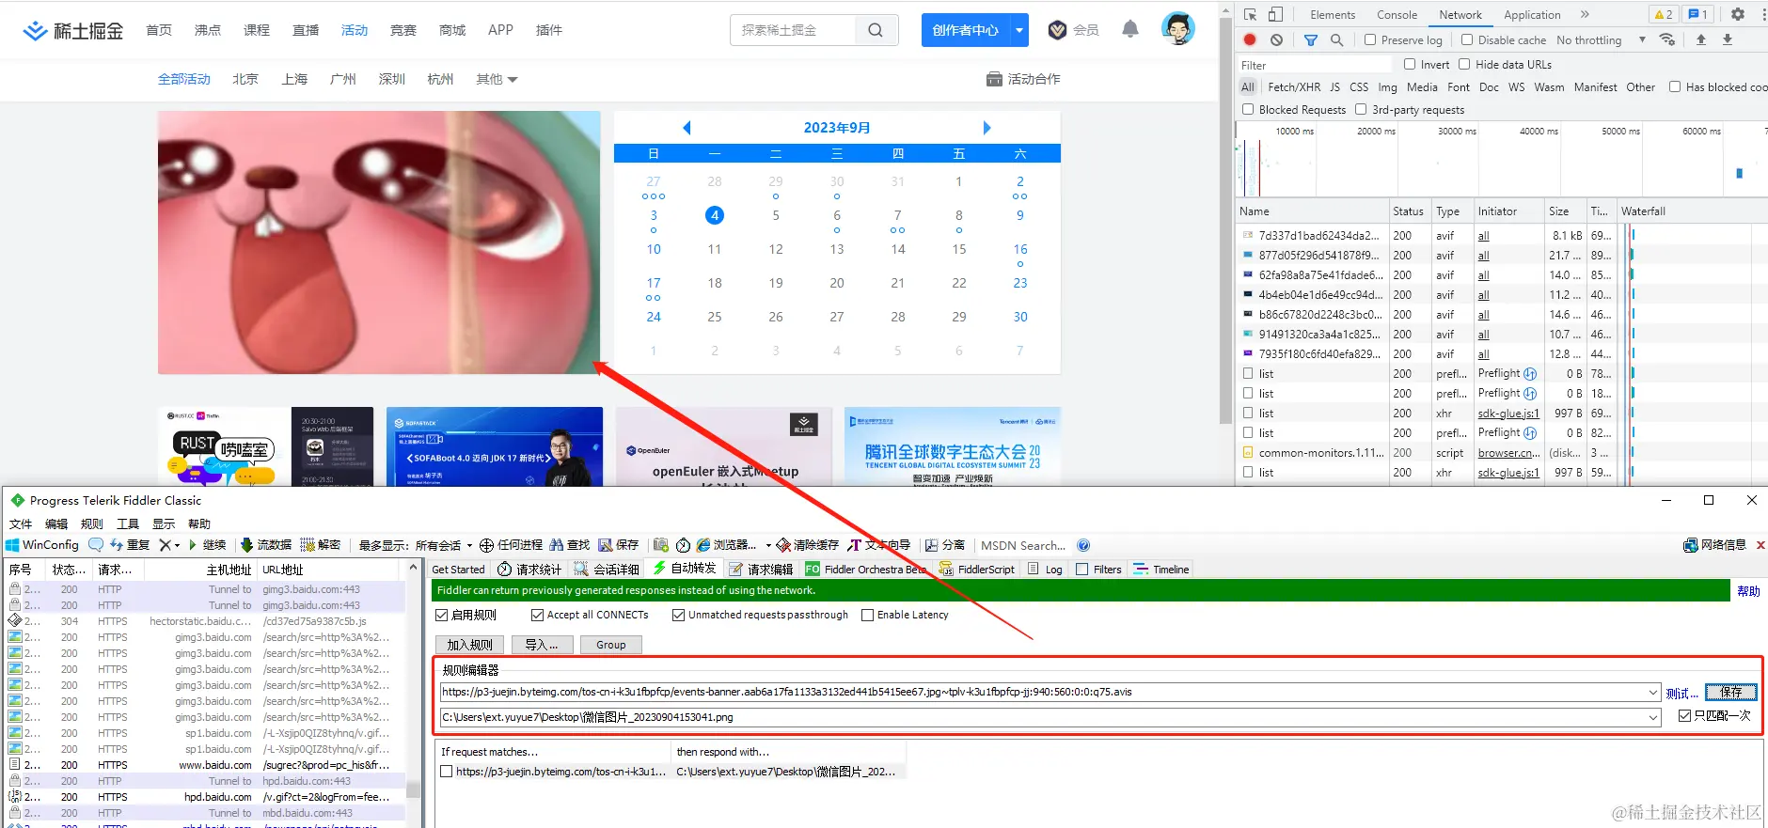Click 保存 button in rule editor
The height and width of the screenshot is (828, 1768).
(1730, 693)
